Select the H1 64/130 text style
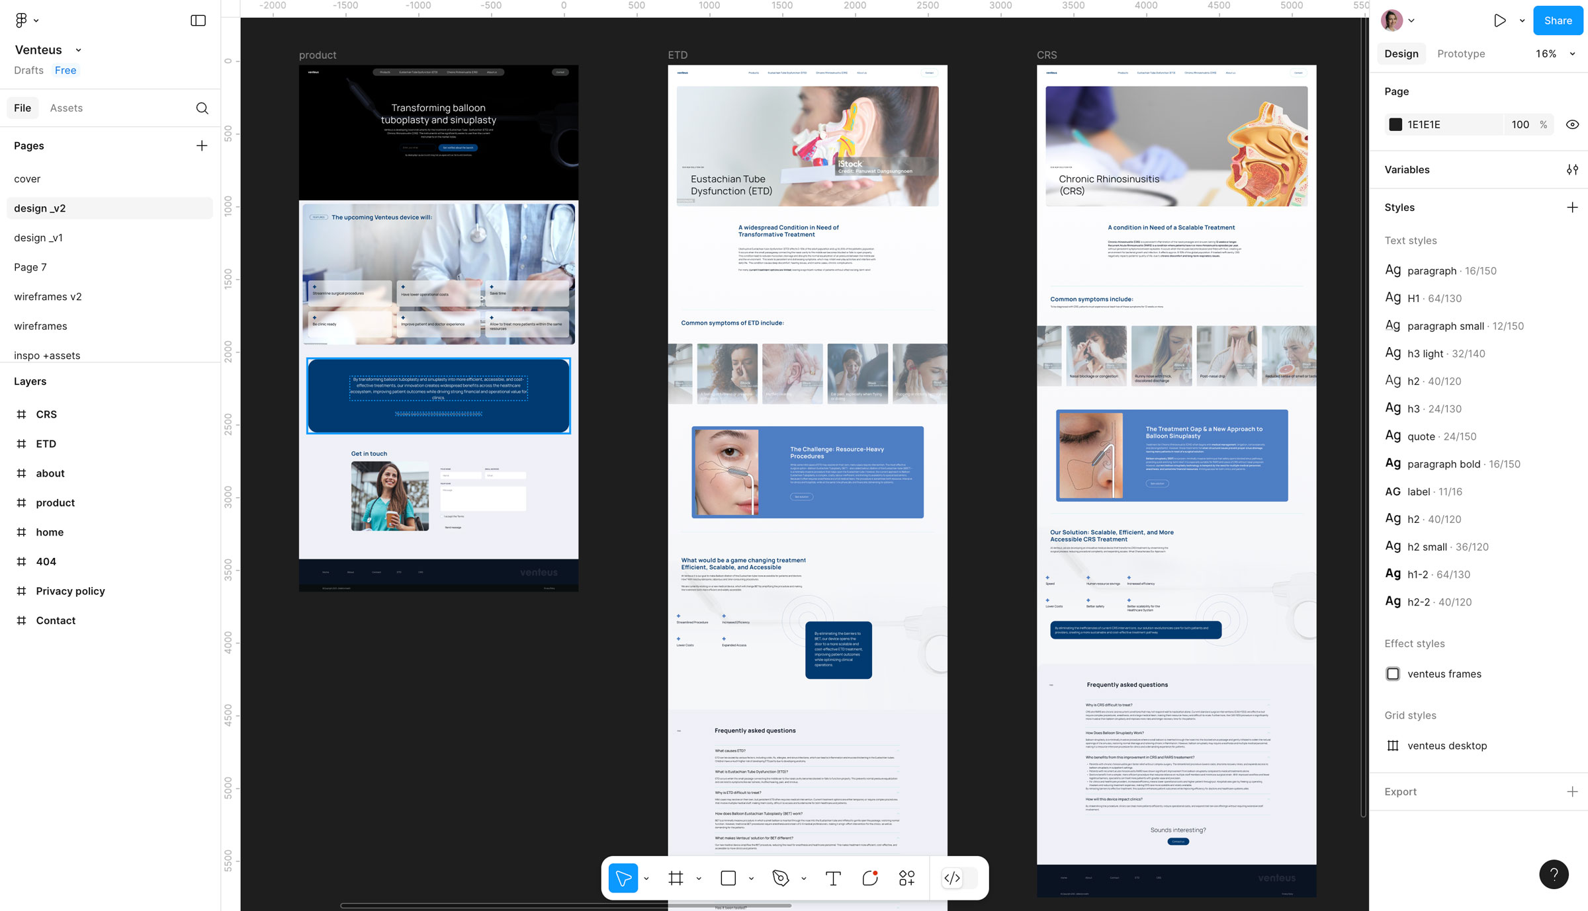The width and height of the screenshot is (1588, 911). point(1423,298)
